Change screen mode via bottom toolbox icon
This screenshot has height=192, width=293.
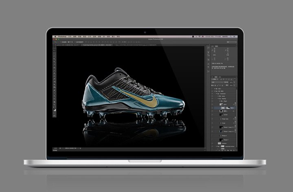[x=55, y=116]
